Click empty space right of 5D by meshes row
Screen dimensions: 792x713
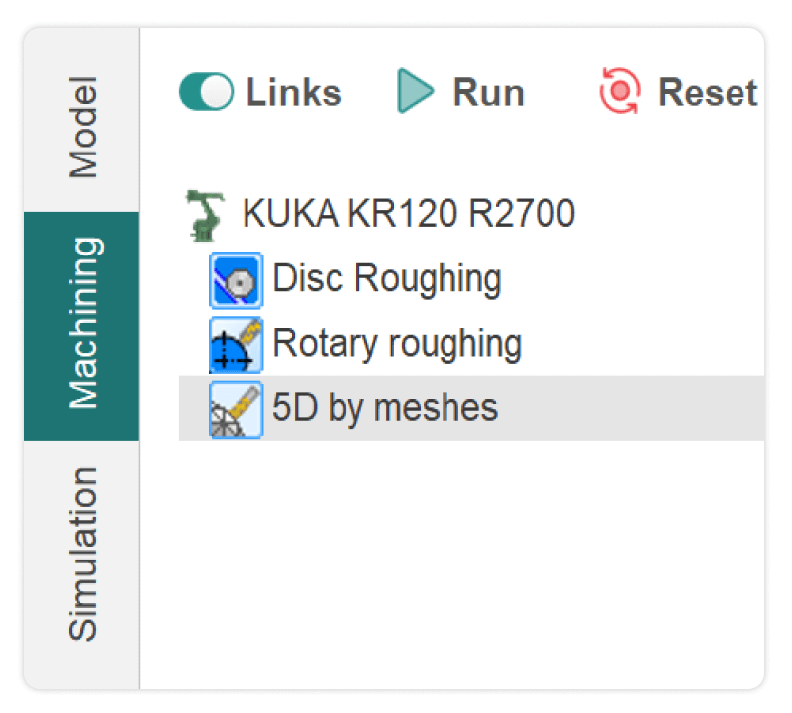pyautogui.click(x=643, y=408)
